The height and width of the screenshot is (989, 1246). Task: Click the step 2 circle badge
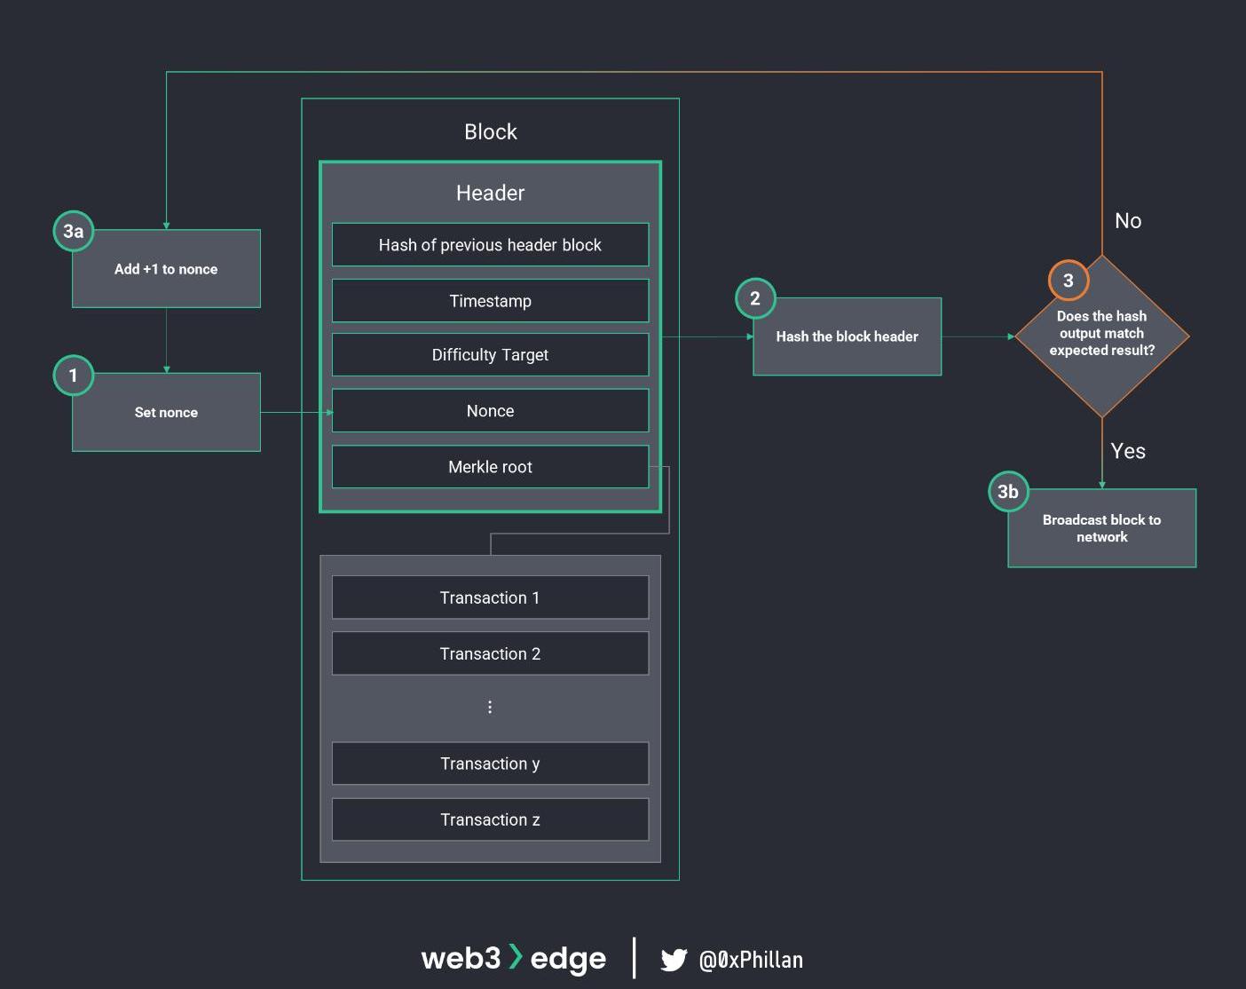(755, 299)
